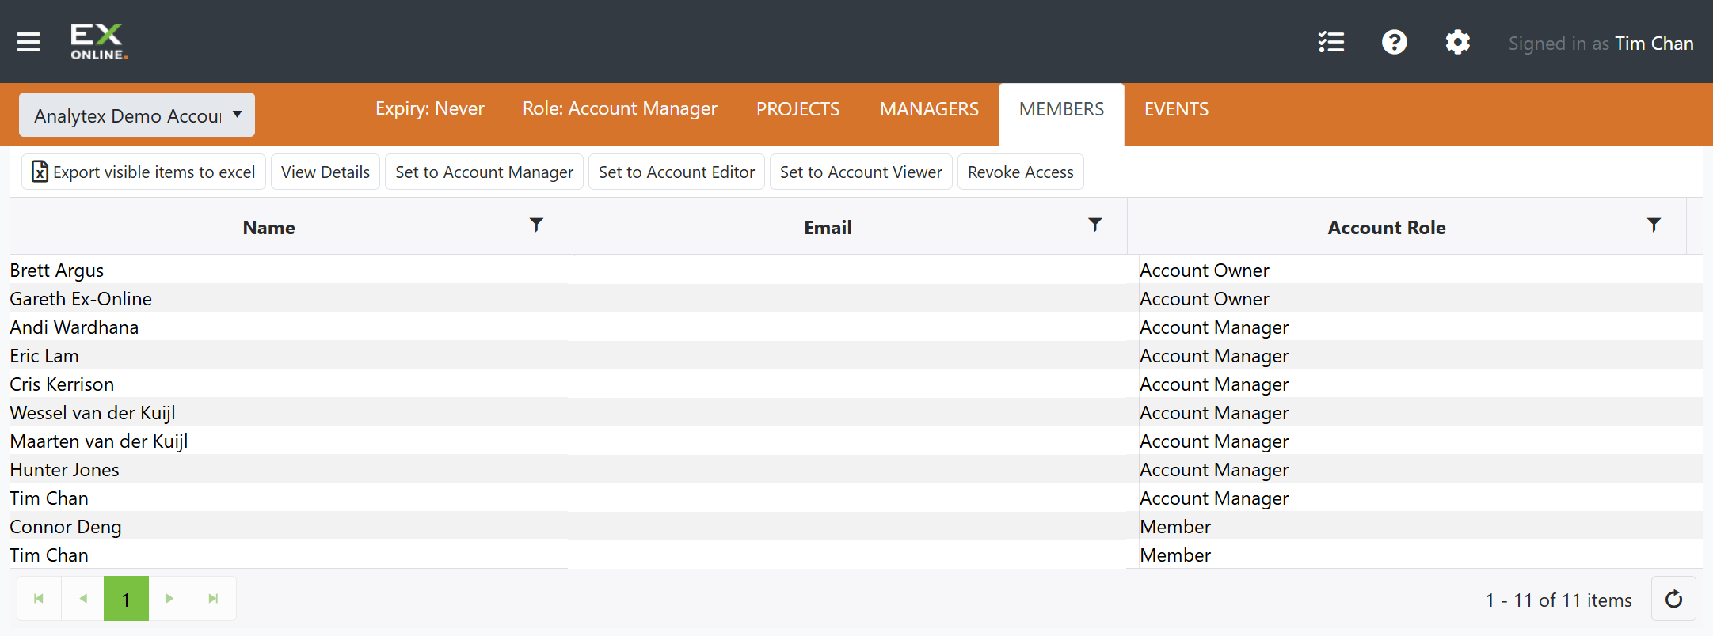
Task: Click the Role: Account Manager label
Action: (x=619, y=108)
